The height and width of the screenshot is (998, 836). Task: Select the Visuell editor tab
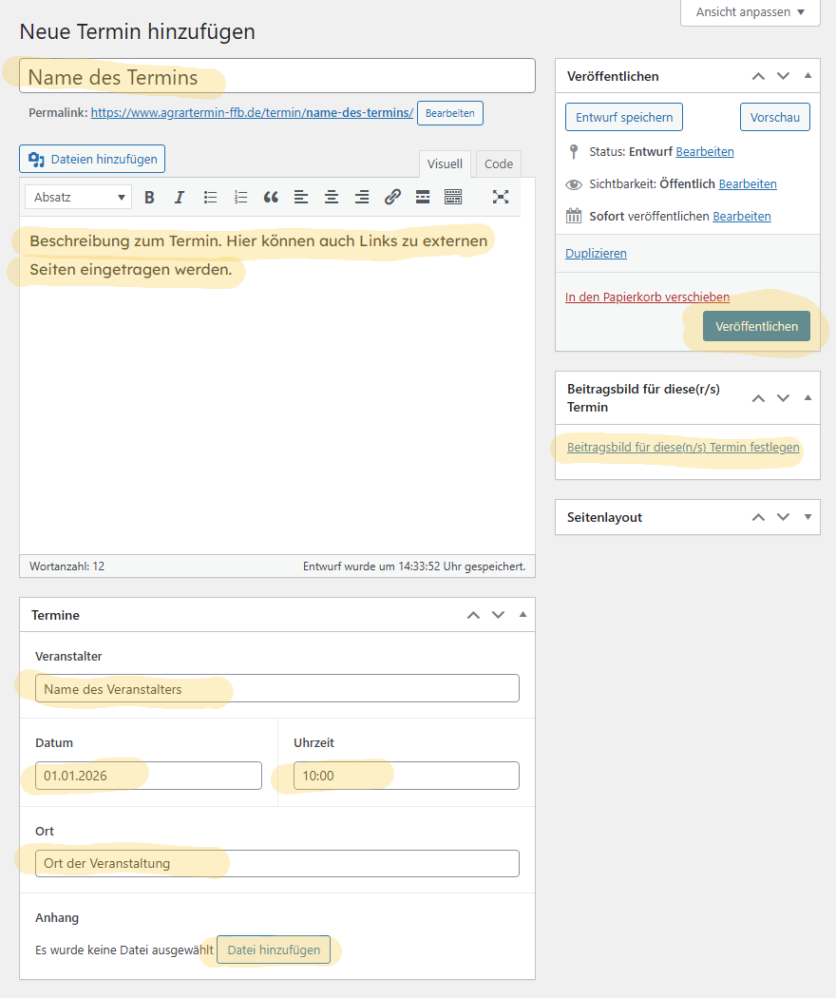(x=445, y=163)
